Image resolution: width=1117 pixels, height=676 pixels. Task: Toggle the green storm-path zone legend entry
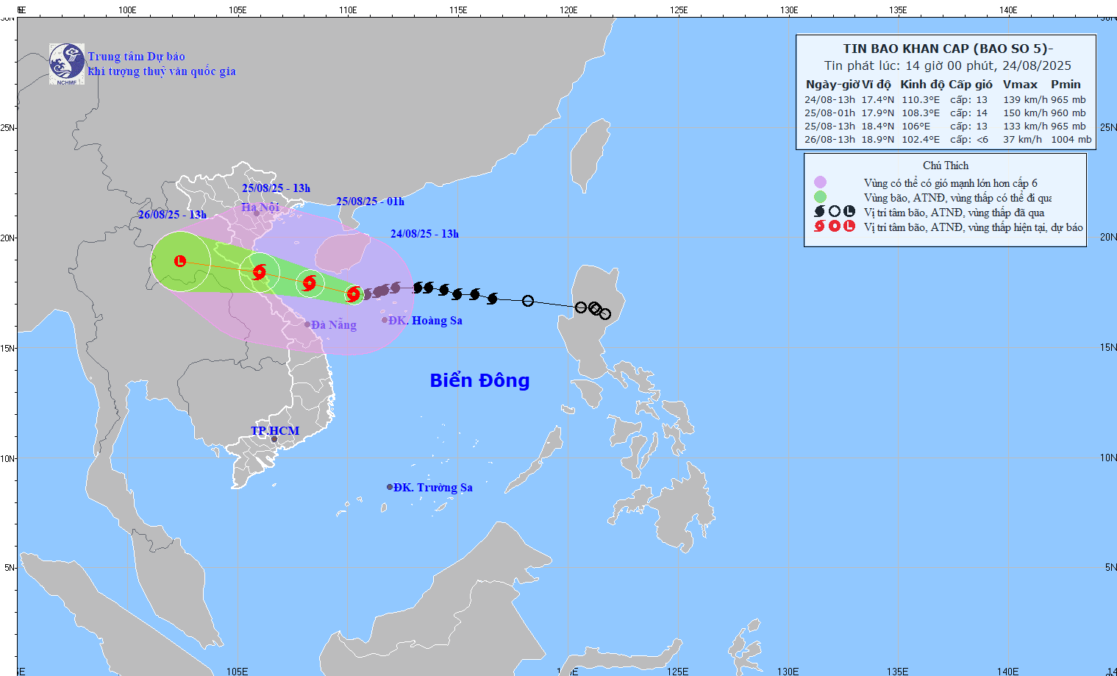click(818, 196)
